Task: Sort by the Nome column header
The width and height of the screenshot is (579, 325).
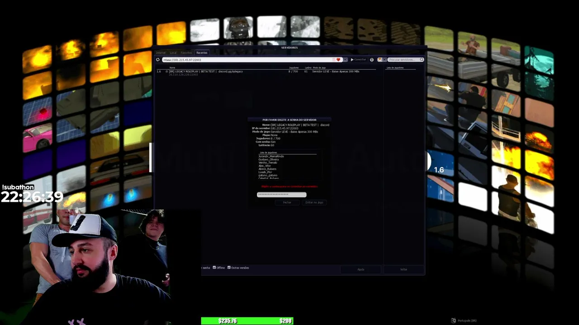Action: tap(172, 68)
